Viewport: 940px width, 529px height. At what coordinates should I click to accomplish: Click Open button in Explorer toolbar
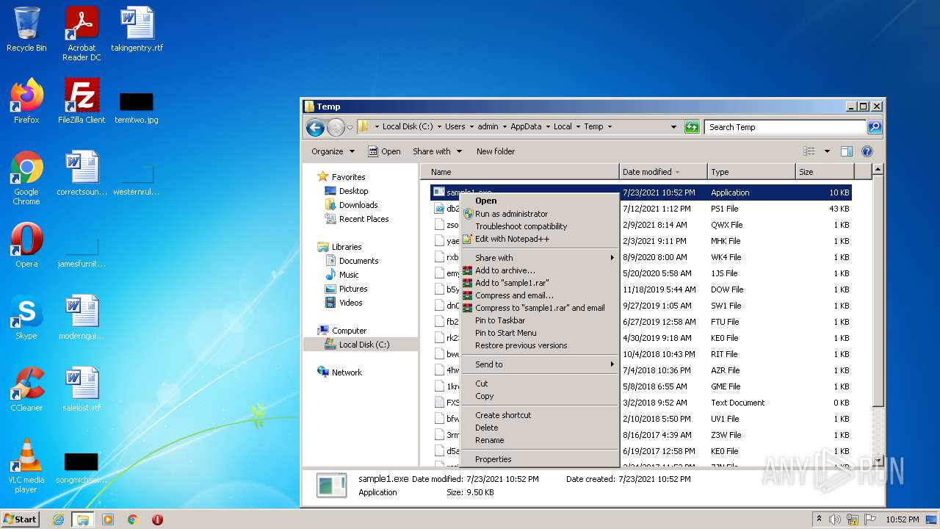(x=384, y=151)
